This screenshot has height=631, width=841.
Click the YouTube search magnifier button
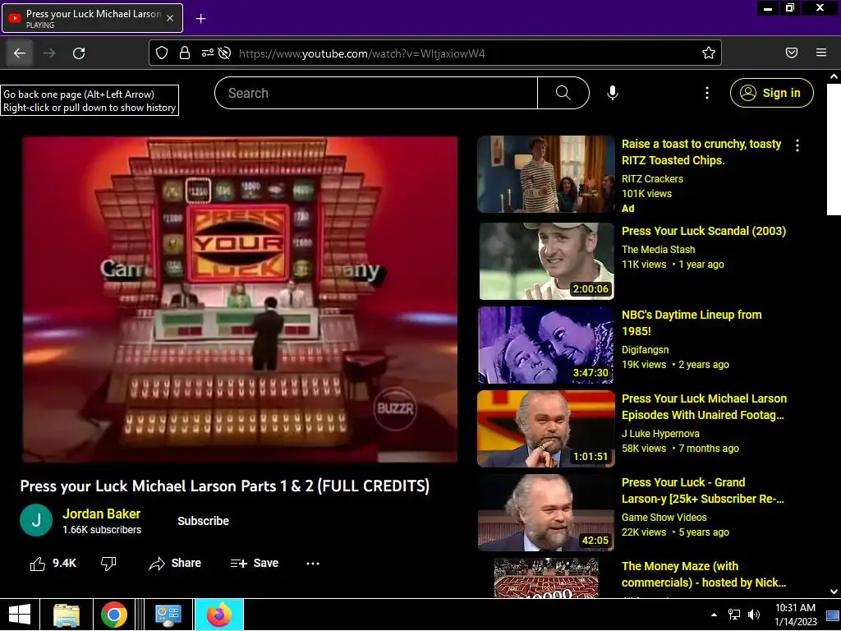(563, 93)
